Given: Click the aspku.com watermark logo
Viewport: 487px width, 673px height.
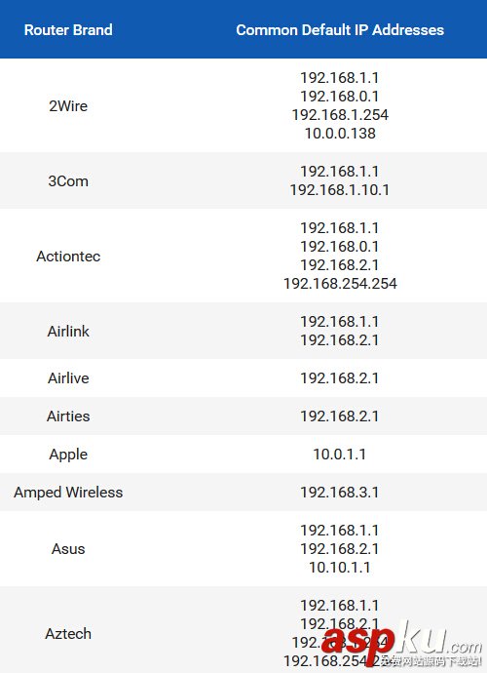Looking at the screenshot, I should point(402,643).
